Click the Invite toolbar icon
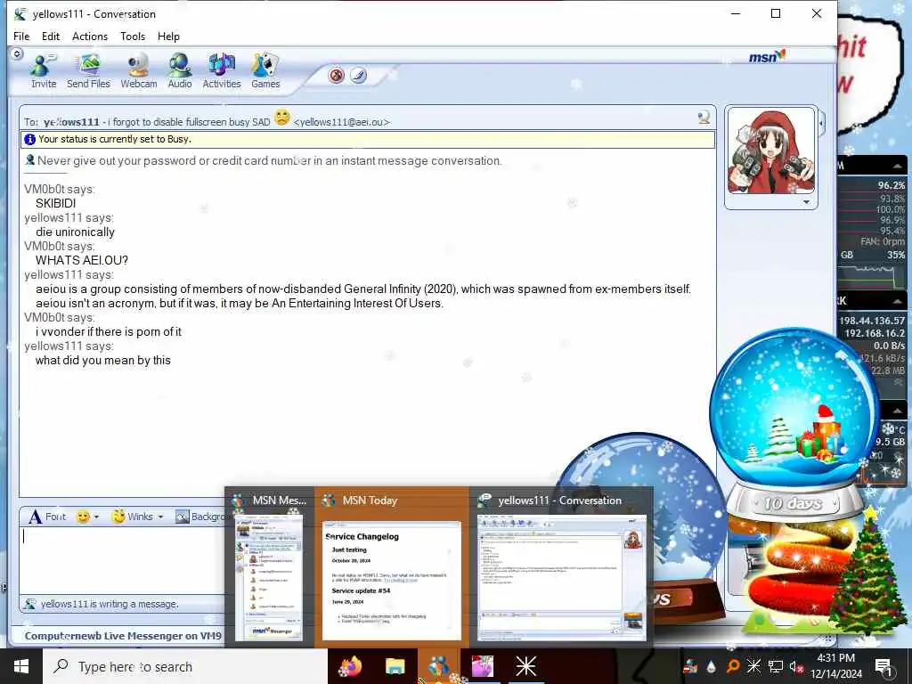This screenshot has width=912, height=684. 44,71
